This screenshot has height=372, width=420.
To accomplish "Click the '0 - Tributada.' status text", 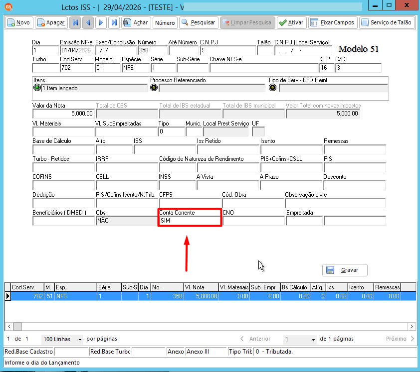I will click(274, 352).
